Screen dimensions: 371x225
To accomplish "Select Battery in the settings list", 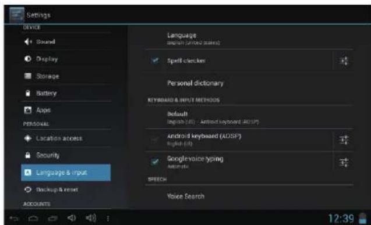I will pos(66,93).
